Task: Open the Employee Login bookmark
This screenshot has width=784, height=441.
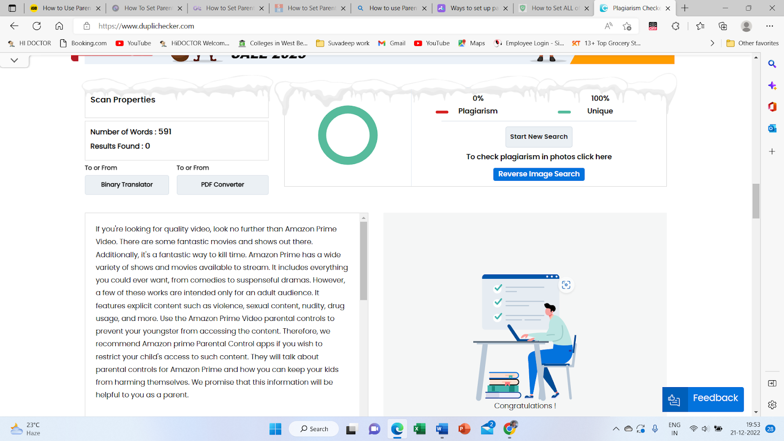Action: click(529, 43)
